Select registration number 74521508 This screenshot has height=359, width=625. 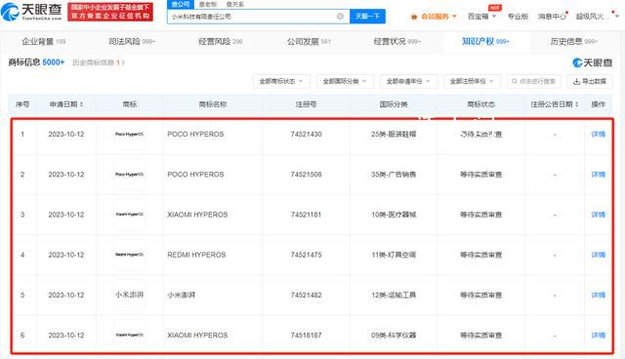click(306, 175)
